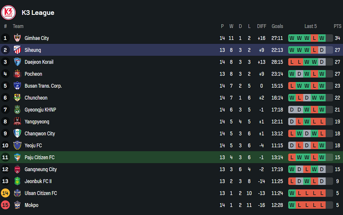Click the Gimhae City team crest
343x215 pixels.
(17, 38)
